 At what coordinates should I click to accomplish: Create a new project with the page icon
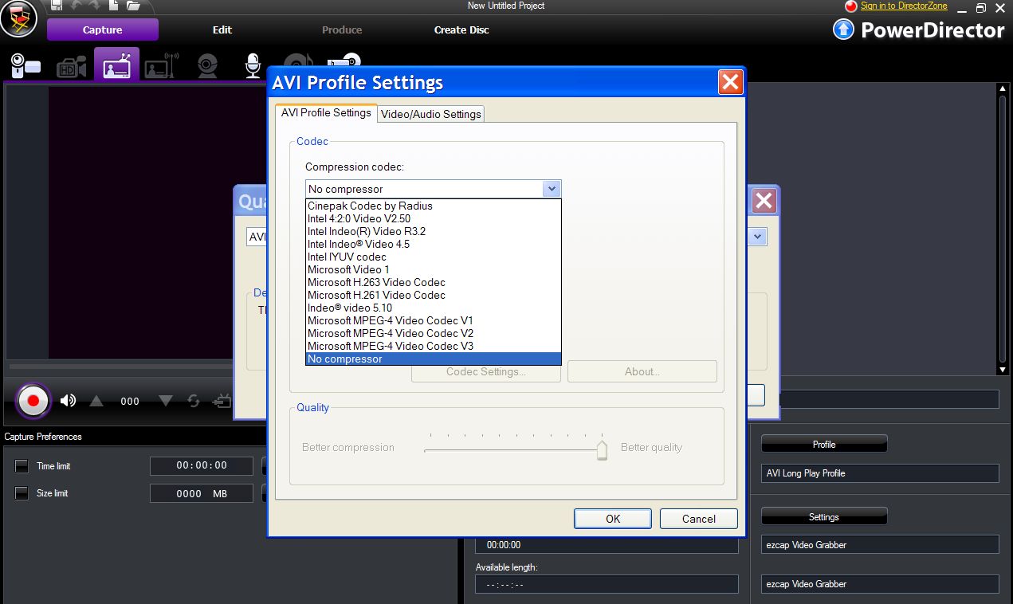pos(114,6)
